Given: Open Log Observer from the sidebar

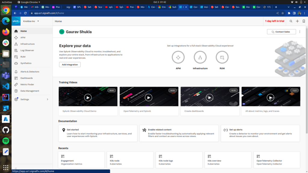Looking at the screenshot, I should pos(17,50).
